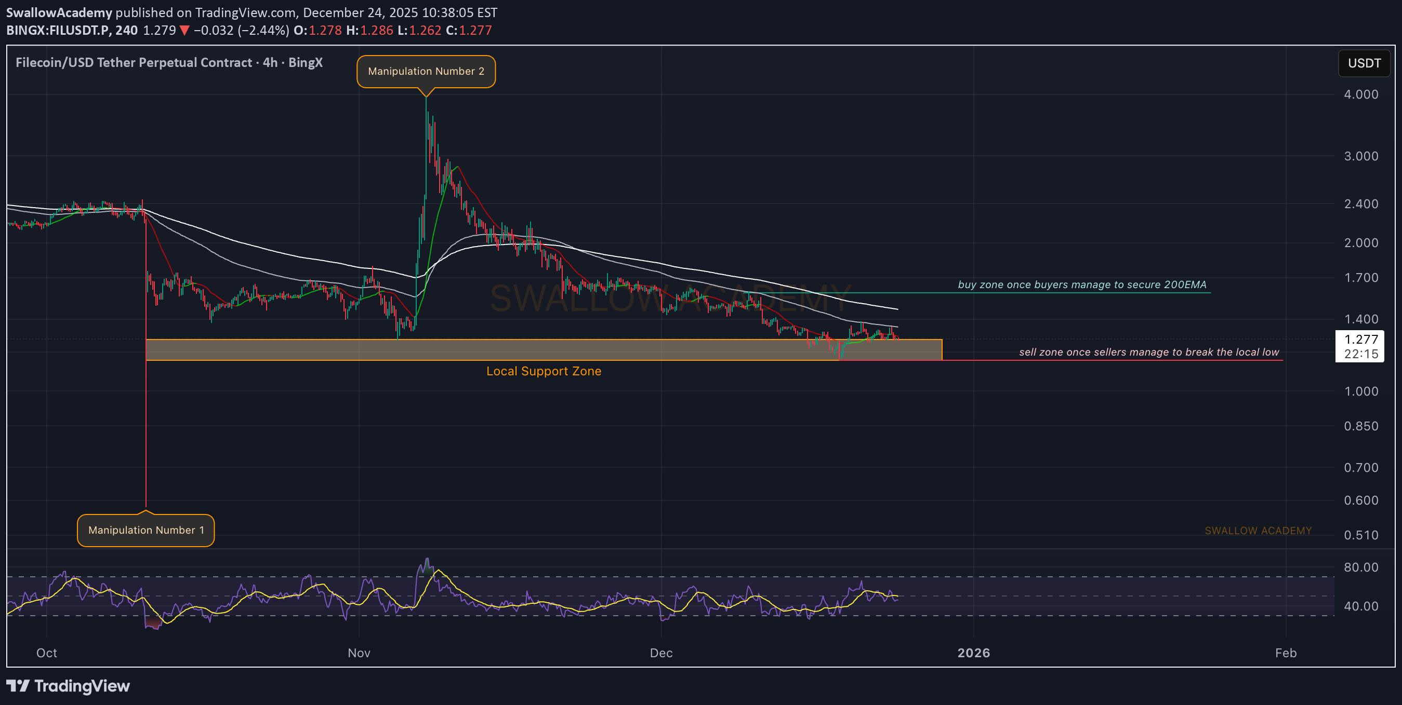Click the Dec label on time axis
Screen dimensions: 1402x705
tap(660, 653)
